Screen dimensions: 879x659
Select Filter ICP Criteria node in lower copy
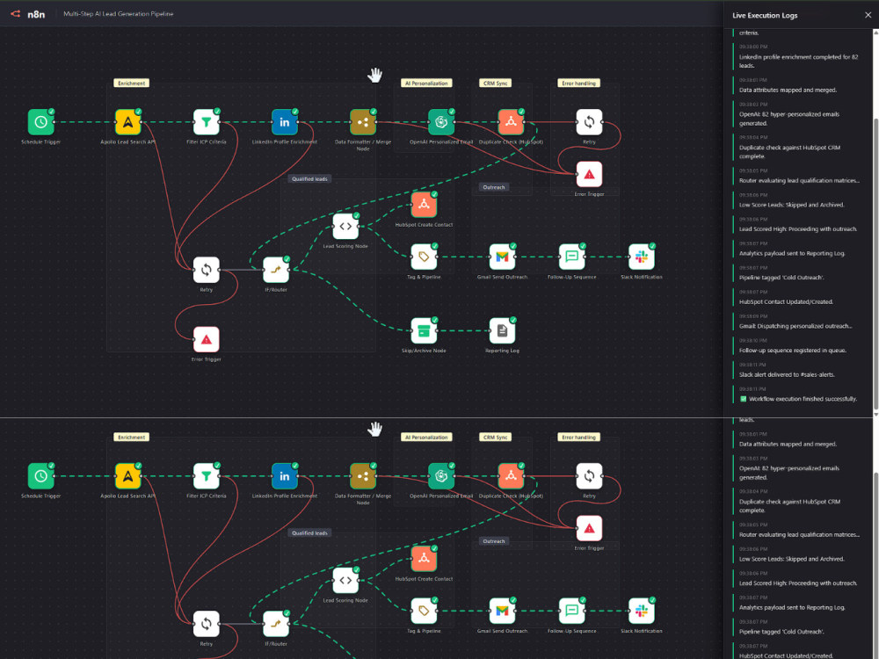[x=207, y=476]
